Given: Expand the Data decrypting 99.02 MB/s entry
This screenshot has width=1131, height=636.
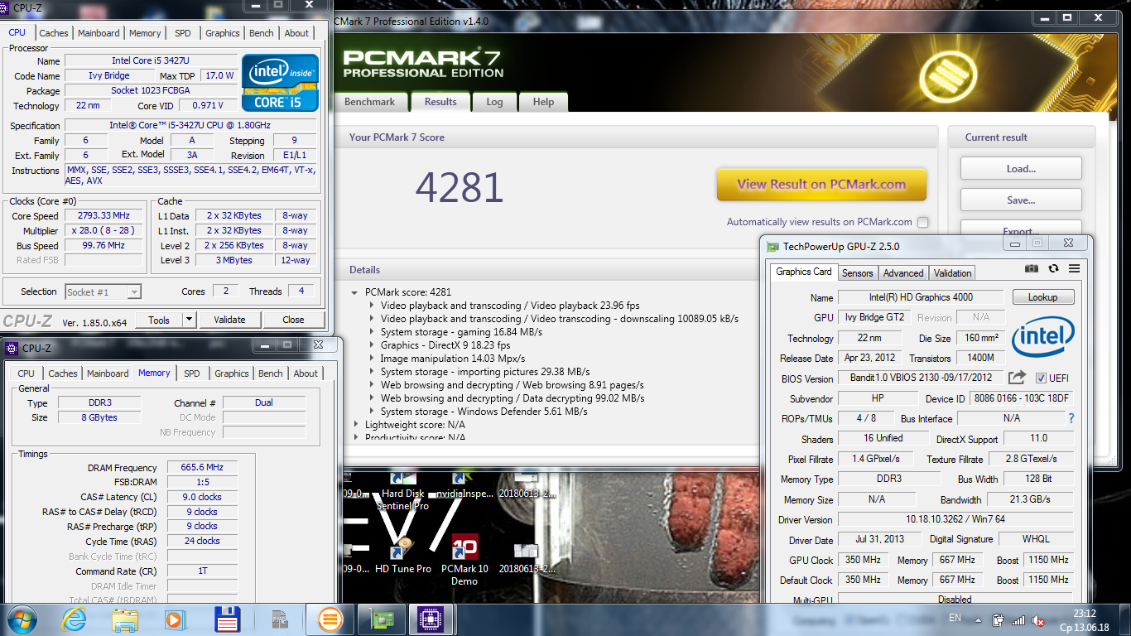Looking at the screenshot, I should 372,398.
